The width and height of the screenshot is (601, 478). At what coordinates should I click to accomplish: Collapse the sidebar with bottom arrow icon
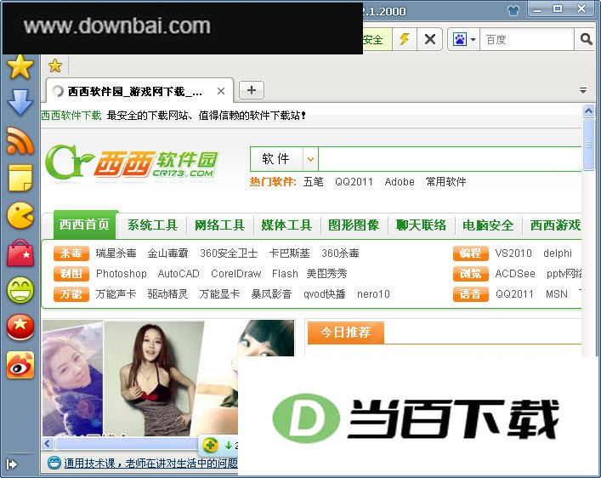[x=12, y=464]
